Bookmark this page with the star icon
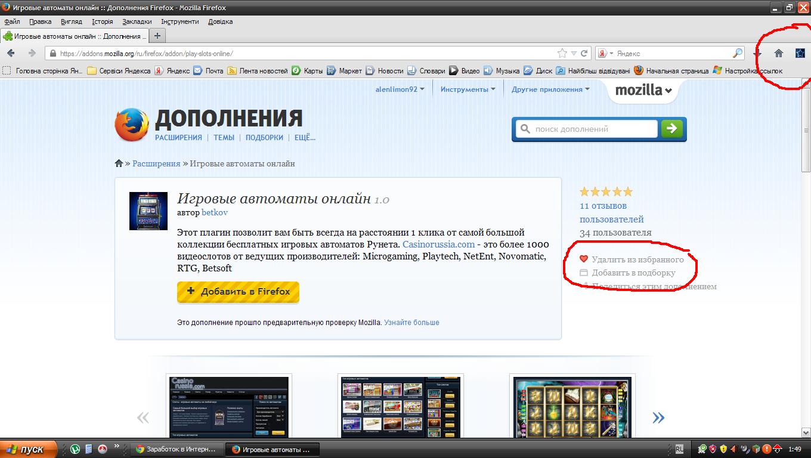 coord(562,53)
